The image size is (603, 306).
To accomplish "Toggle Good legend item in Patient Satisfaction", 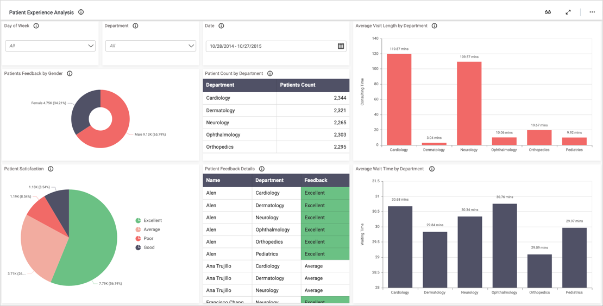I will coord(145,247).
